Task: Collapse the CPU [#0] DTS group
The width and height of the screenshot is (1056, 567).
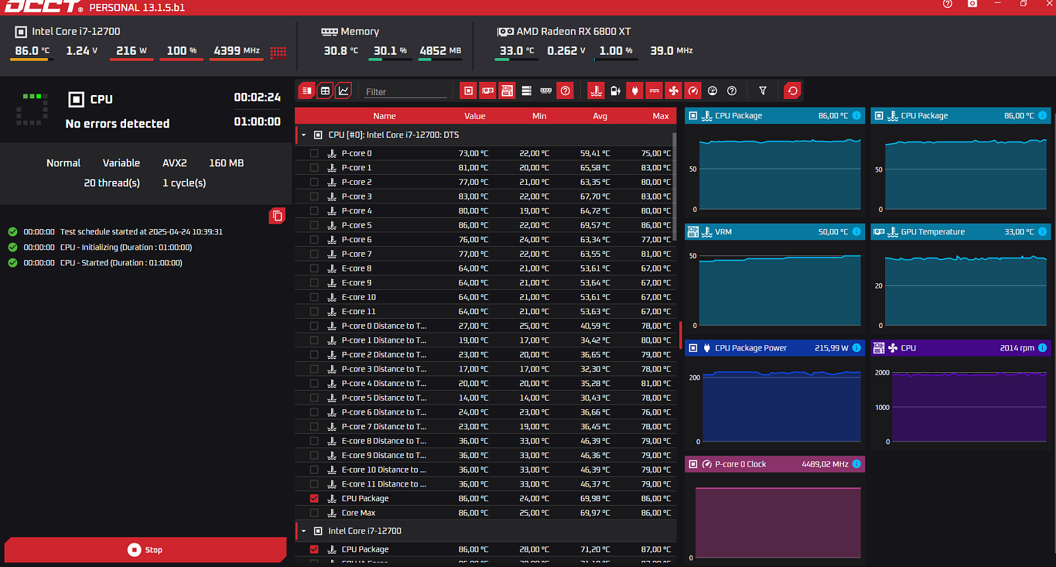Action: tap(304, 135)
